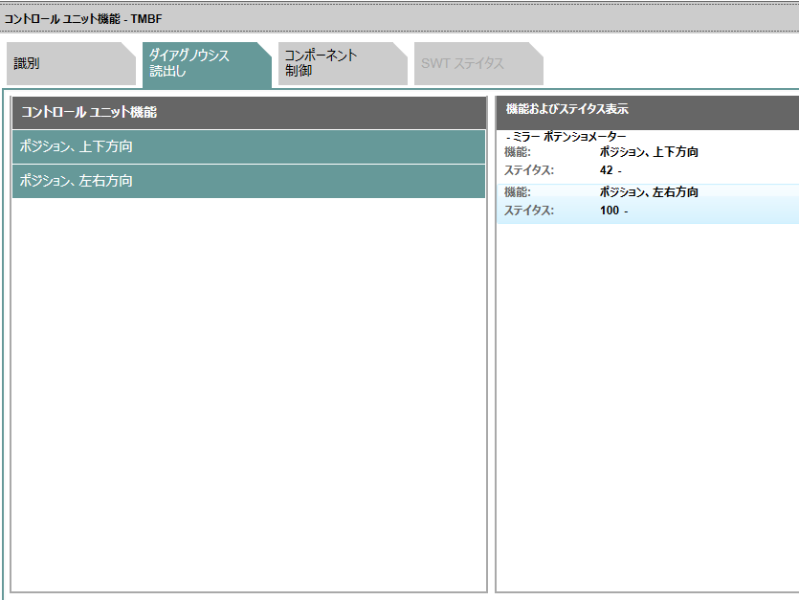Click the ステイタス: label beside 42

point(529,170)
